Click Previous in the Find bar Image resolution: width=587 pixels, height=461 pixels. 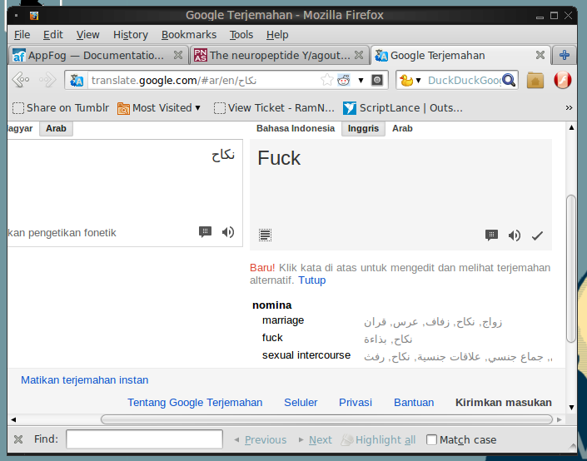(x=261, y=439)
